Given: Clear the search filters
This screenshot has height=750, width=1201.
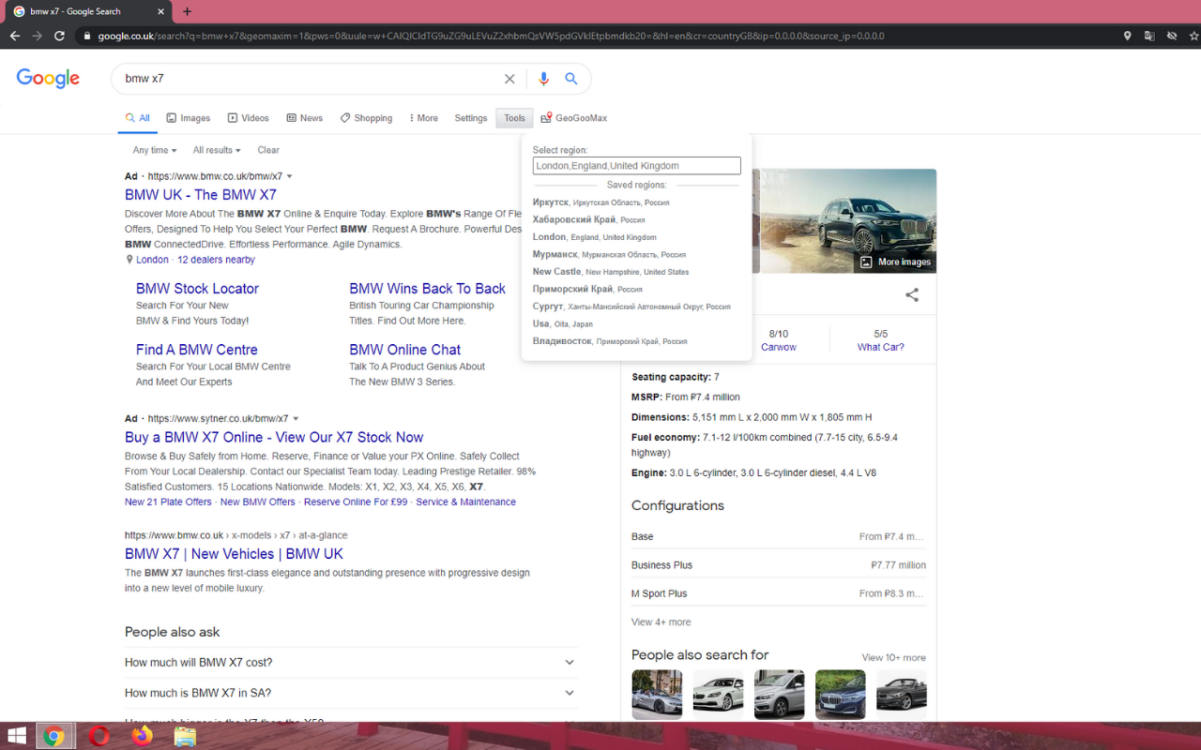Looking at the screenshot, I should click(x=268, y=150).
